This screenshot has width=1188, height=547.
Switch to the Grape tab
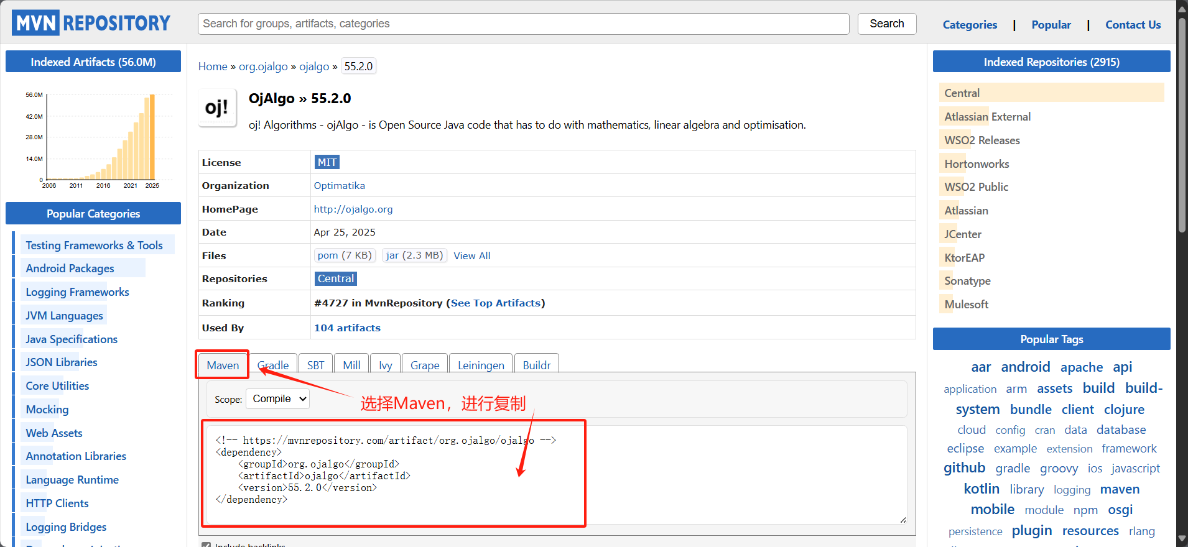tap(425, 365)
